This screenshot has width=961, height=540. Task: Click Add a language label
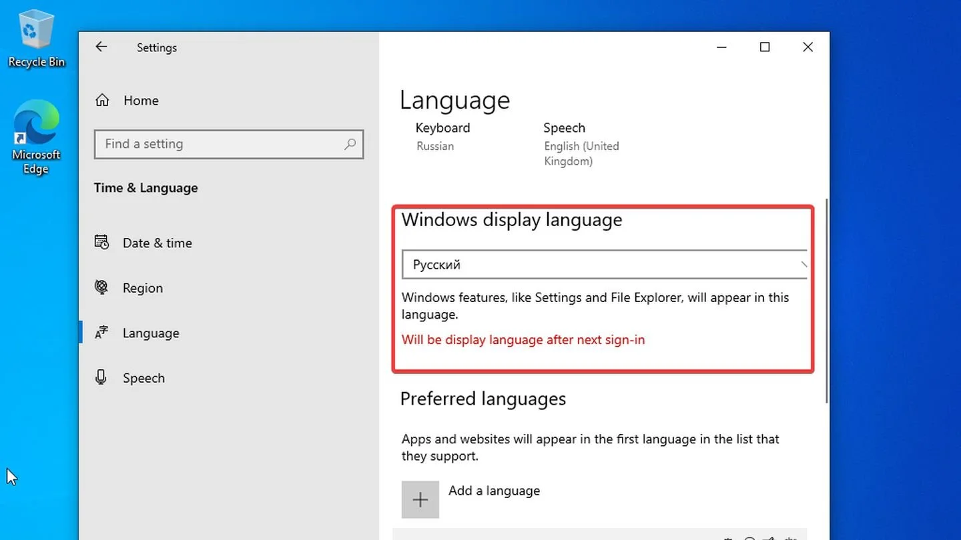coord(494,491)
